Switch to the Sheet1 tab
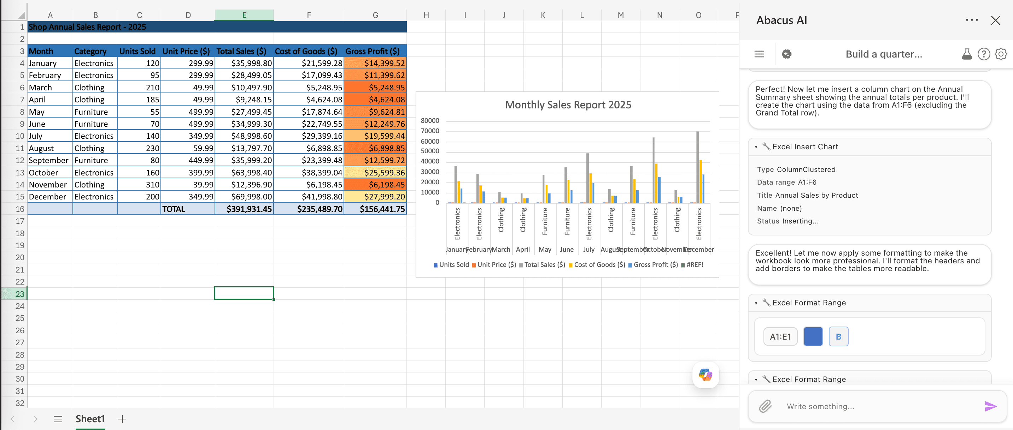The height and width of the screenshot is (430, 1013). [x=90, y=419]
